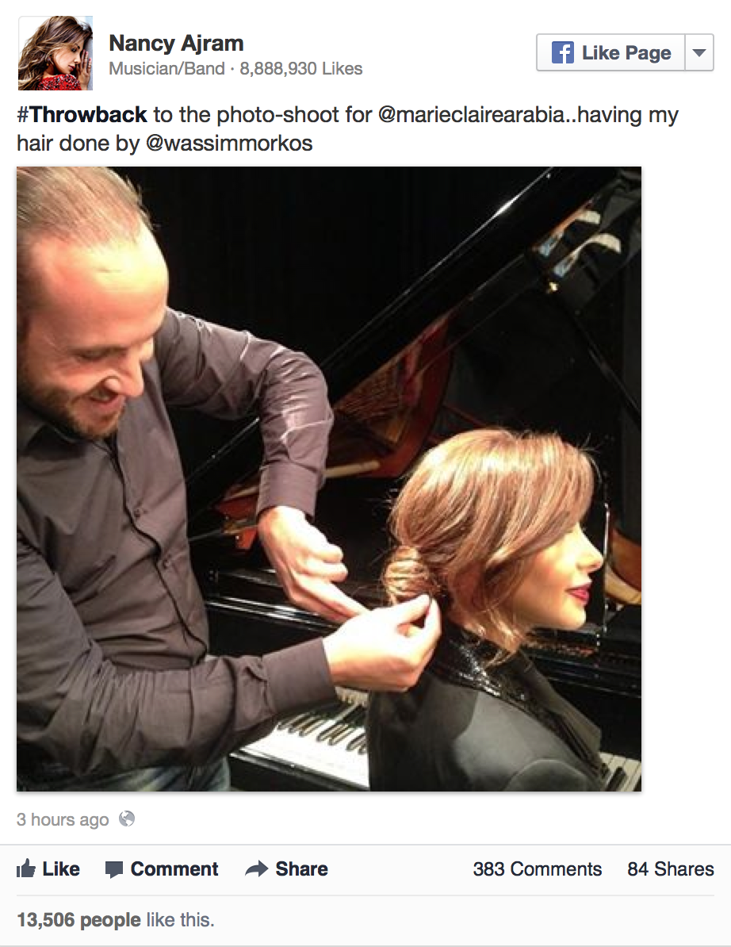The image size is (731, 947).
Task: Click the Facebook logo on Like Page button
Action: pos(563,52)
